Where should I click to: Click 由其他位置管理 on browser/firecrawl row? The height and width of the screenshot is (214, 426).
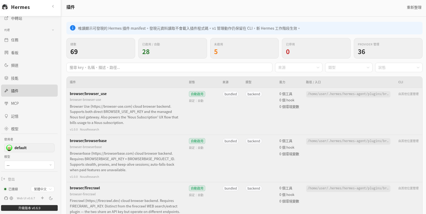408,188
